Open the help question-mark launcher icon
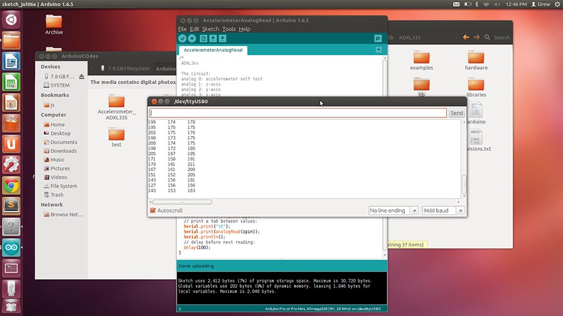The width and height of the screenshot is (563, 316). tap(11, 227)
